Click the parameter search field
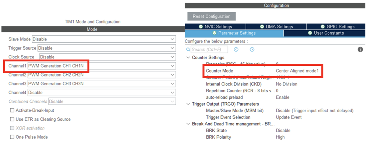Viewport: 368px width, 142px height. point(209,50)
